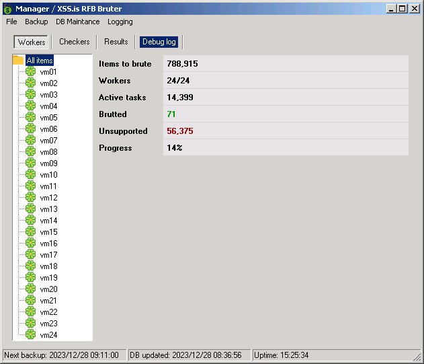Click the status icon next to vm17
This screenshot has width=424, height=364.
pos(30,254)
